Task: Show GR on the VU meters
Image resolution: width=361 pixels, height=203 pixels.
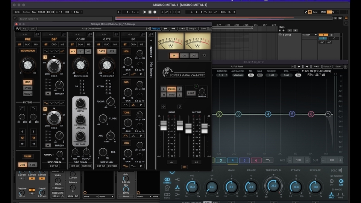Action: point(184,56)
